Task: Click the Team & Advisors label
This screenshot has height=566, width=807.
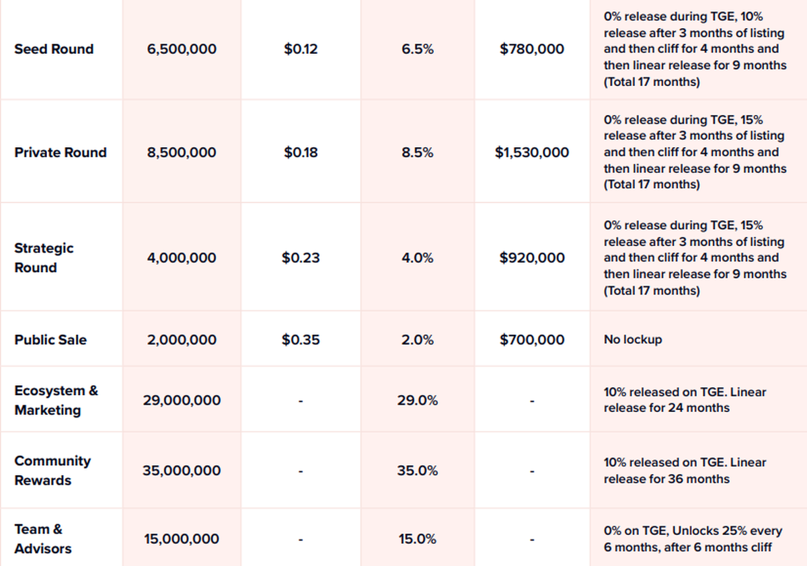Action: click(43, 538)
